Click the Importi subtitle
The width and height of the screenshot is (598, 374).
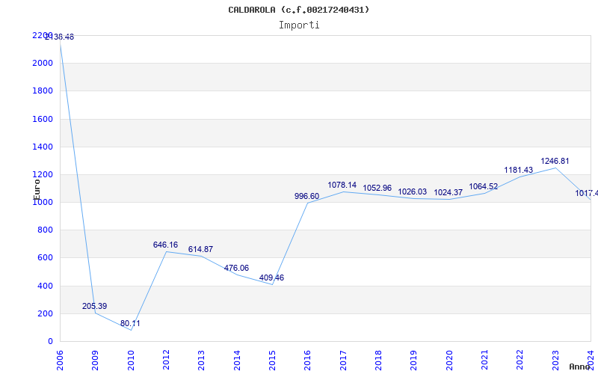click(299, 25)
